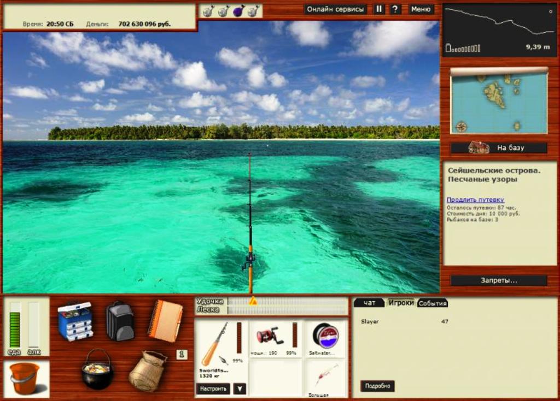The image size is (560, 401).
Task: Click the help question mark button
Action: (395, 9)
